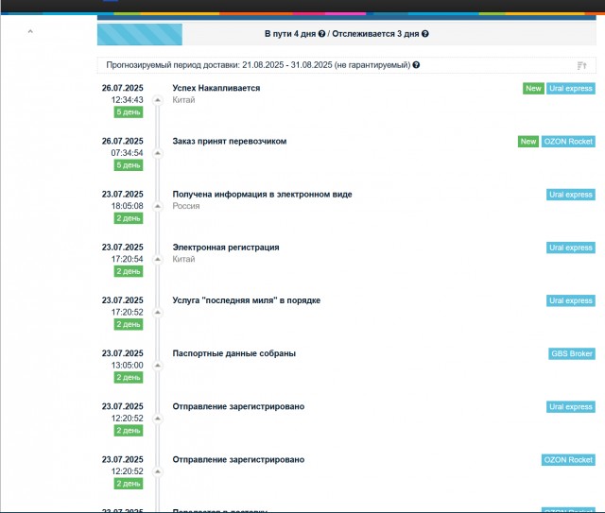Click time 12:34:43 on first event

point(127,100)
